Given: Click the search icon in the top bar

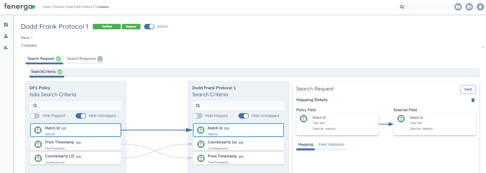Looking at the screenshot, I should click(x=402, y=7).
